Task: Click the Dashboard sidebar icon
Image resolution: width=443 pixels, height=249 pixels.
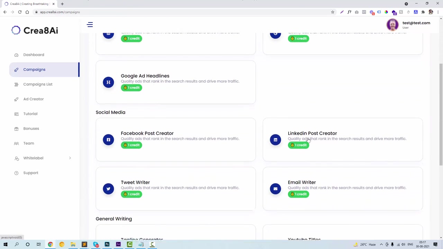Action: [x=16, y=55]
